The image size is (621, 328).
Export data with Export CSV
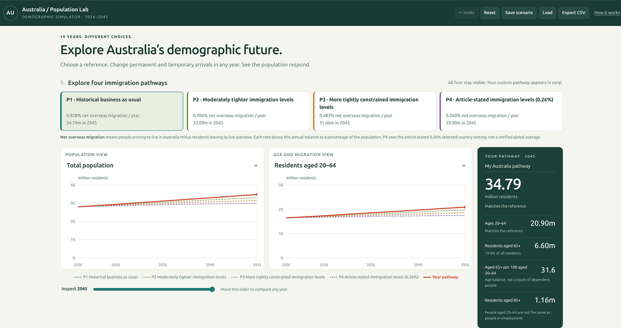(x=574, y=13)
